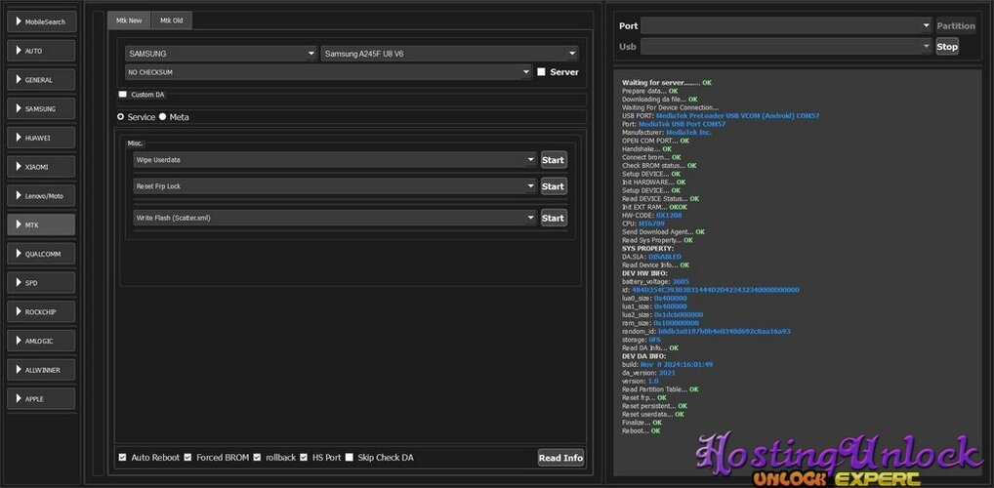994x488 pixels.
Task: Open the SPD sidebar section
Action: tap(41, 283)
